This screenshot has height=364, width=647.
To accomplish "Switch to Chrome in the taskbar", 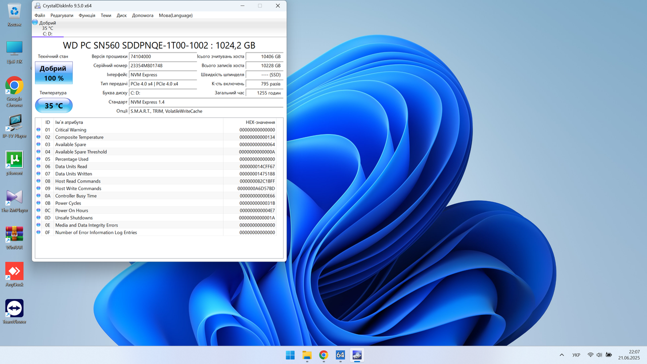I will [x=323, y=355].
